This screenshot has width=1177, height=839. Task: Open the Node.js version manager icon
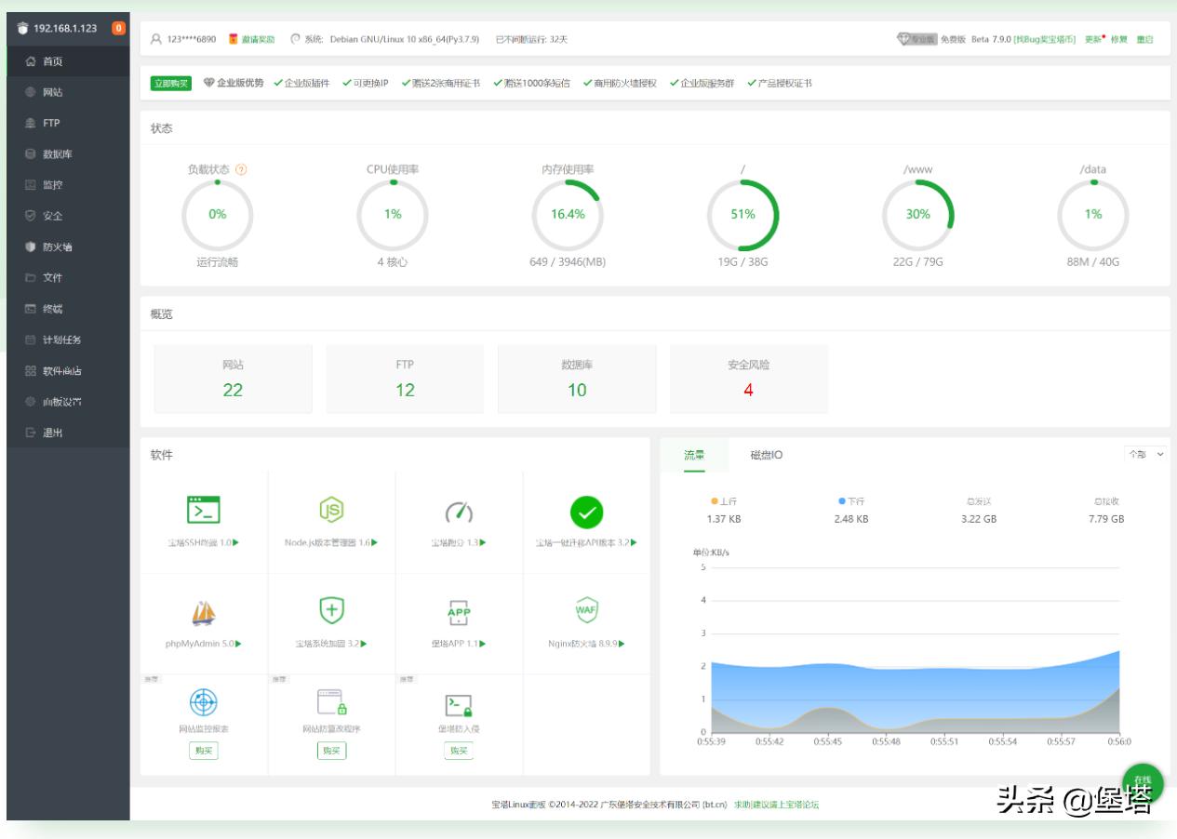click(331, 510)
